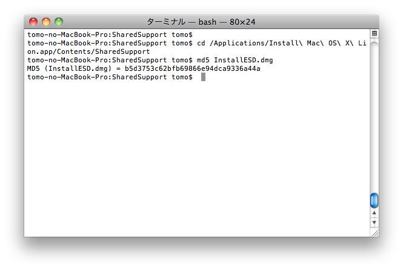Click the scroll down arrow
The height and width of the screenshot is (270, 403).
click(x=375, y=223)
